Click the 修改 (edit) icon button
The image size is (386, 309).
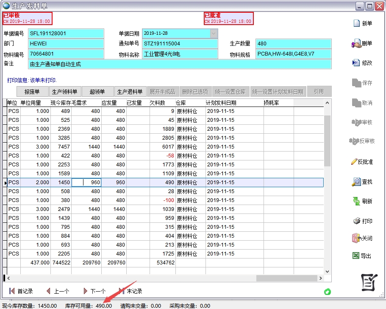pyautogui.click(x=356, y=63)
